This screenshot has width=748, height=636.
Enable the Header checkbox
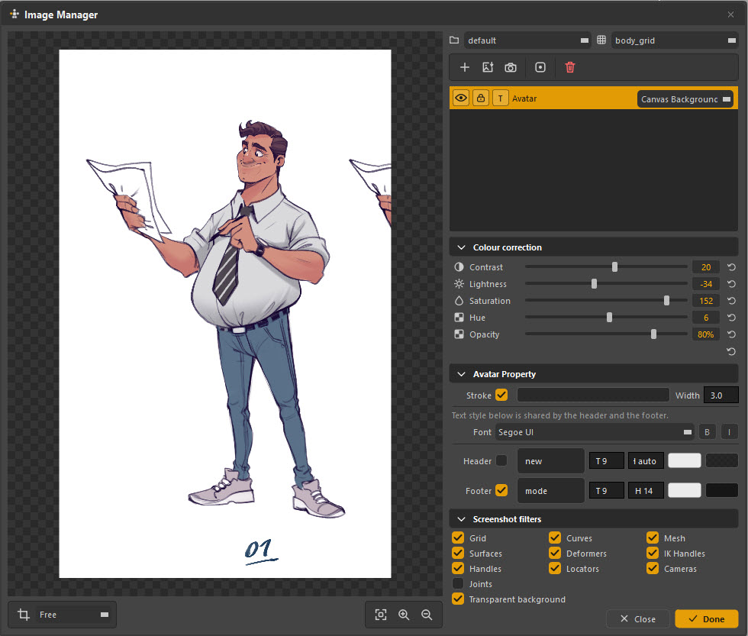click(x=501, y=460)
